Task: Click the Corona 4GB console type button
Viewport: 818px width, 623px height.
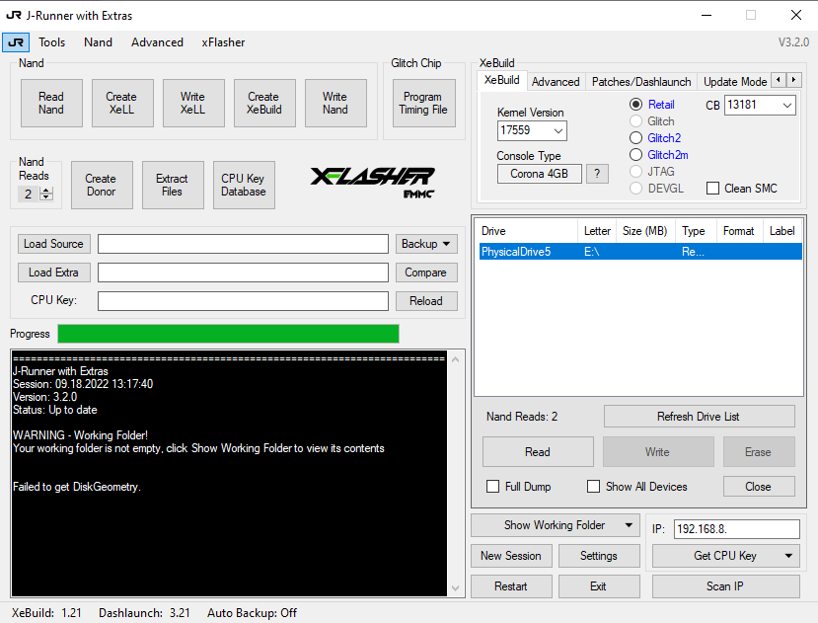Action: coord(540,174)
